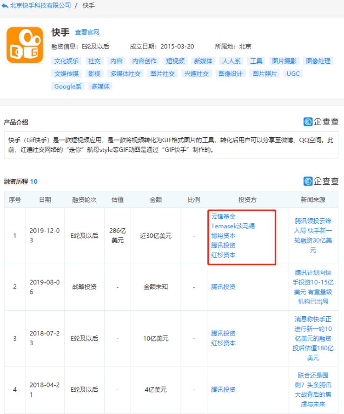
Task: Select the Google系 tag
Action: (68, 87)
